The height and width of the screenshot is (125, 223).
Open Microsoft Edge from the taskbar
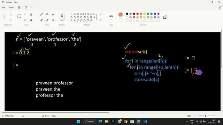click(x=100, y=122)
